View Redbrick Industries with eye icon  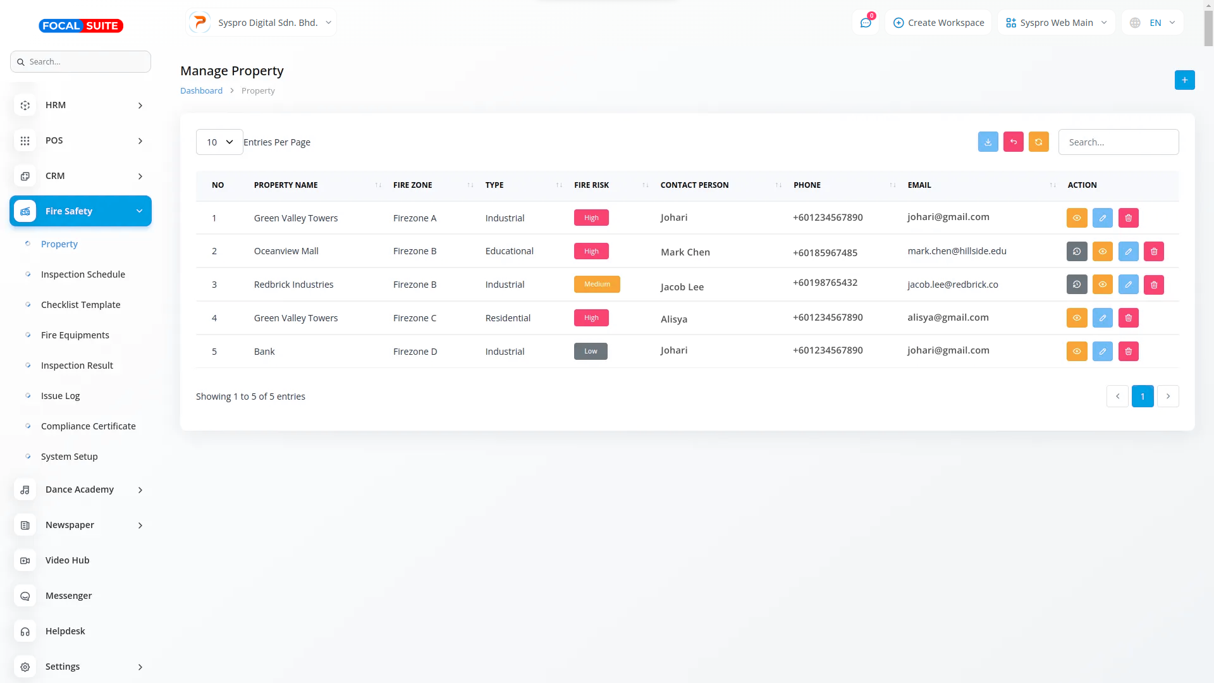click(1102, 285)
